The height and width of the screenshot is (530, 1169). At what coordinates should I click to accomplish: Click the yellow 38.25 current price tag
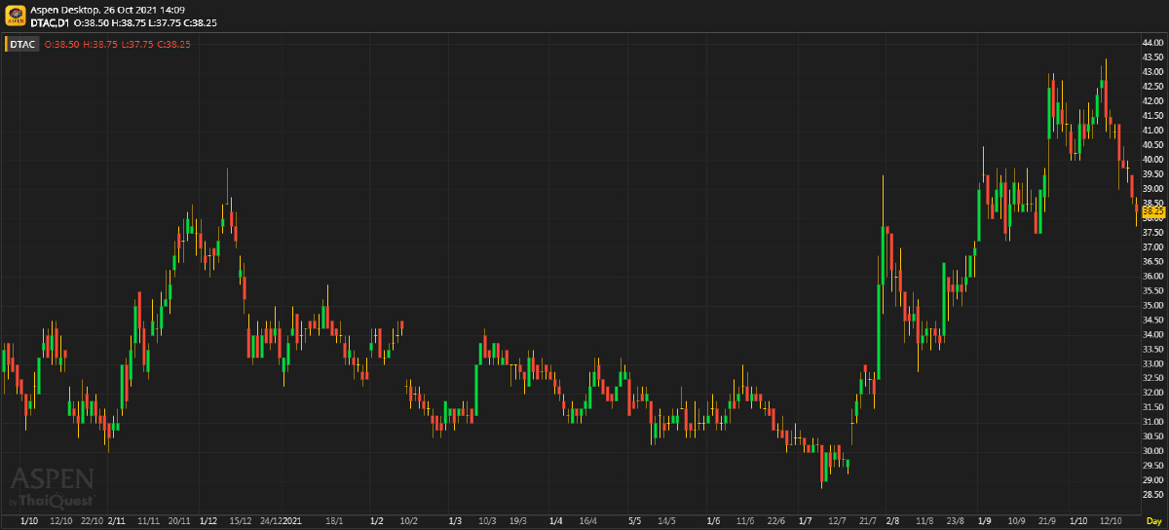(x=1153, y=210)
